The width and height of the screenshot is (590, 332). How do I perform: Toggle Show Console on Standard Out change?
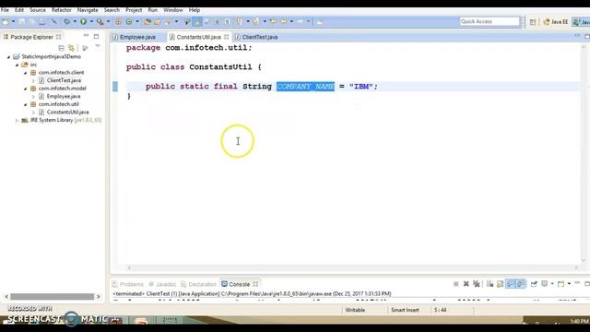point(511,284)
